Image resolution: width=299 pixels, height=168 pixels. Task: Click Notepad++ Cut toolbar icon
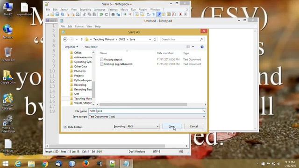point(84,14)
